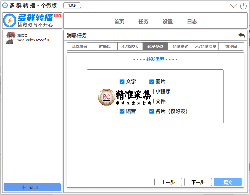This screenshot has height=195, width=250.
Task: Open the 日志 menu
Action: pos(192,21)
